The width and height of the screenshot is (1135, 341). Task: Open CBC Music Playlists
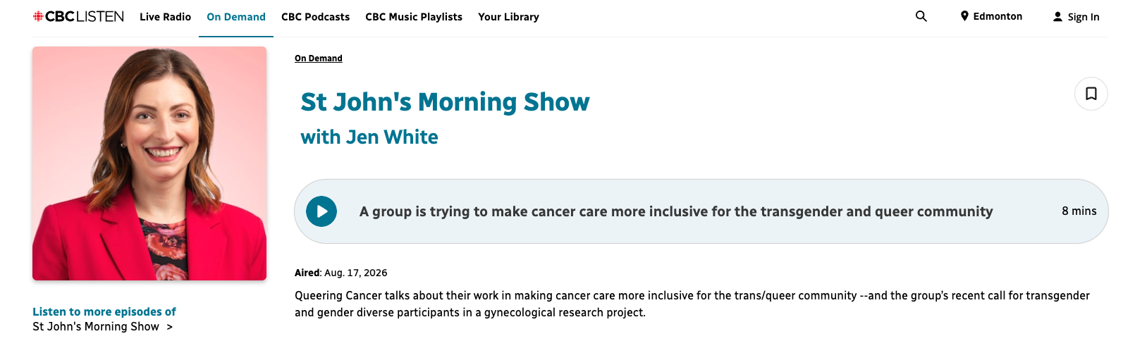point(414,17)
